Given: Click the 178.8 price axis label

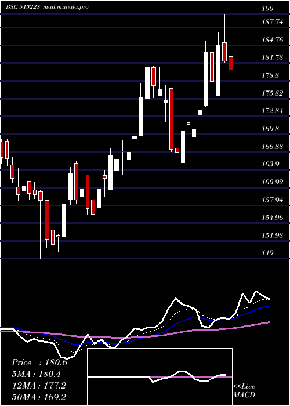Looking at the screenshot, I should (x=271, y=75).
